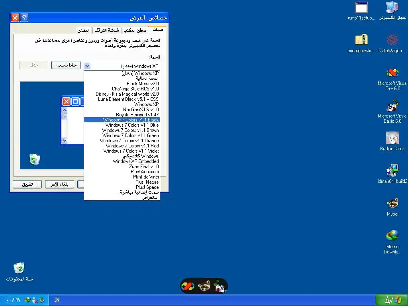Select Windows 7 Colors v1.1 Brown
Image resolution: width=408 pixels, height=306 pixels.
(122, 130)
